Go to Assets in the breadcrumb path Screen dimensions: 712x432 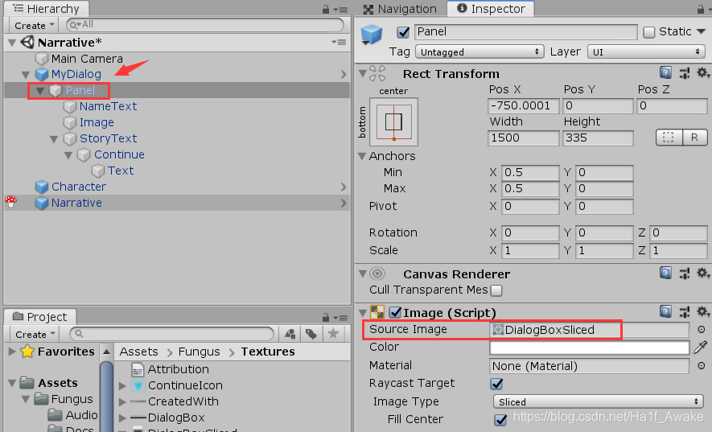click(138, 352)
